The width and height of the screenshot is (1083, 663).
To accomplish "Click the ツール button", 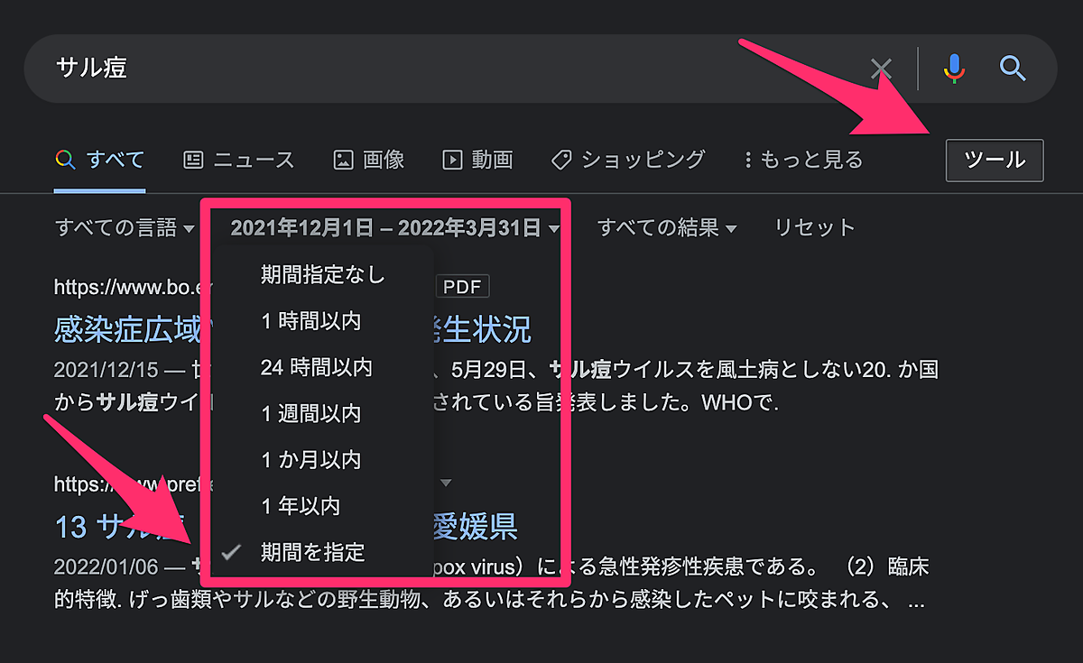I will [x=995, y=161].
